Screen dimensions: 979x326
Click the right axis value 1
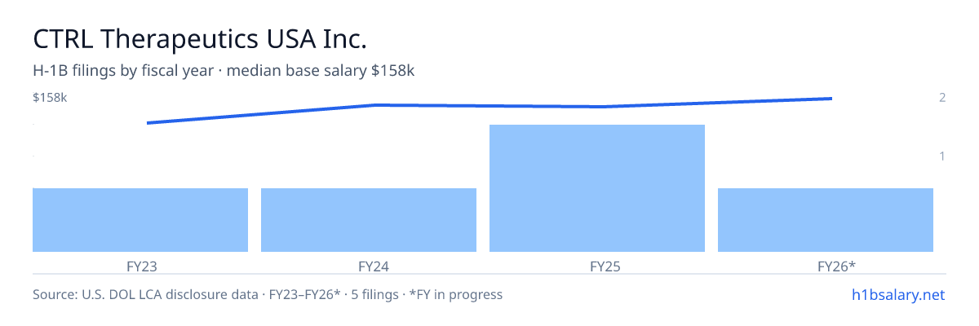pos(942,156)
